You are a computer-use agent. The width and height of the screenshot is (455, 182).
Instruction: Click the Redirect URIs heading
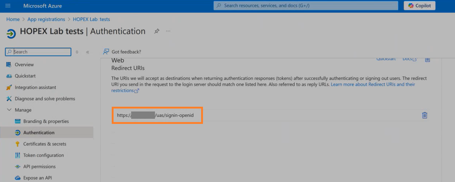128,68
